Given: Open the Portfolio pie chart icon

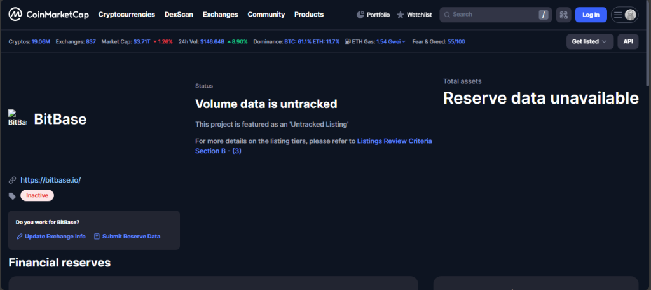Looking at the screenshot, I should [360, 15].
